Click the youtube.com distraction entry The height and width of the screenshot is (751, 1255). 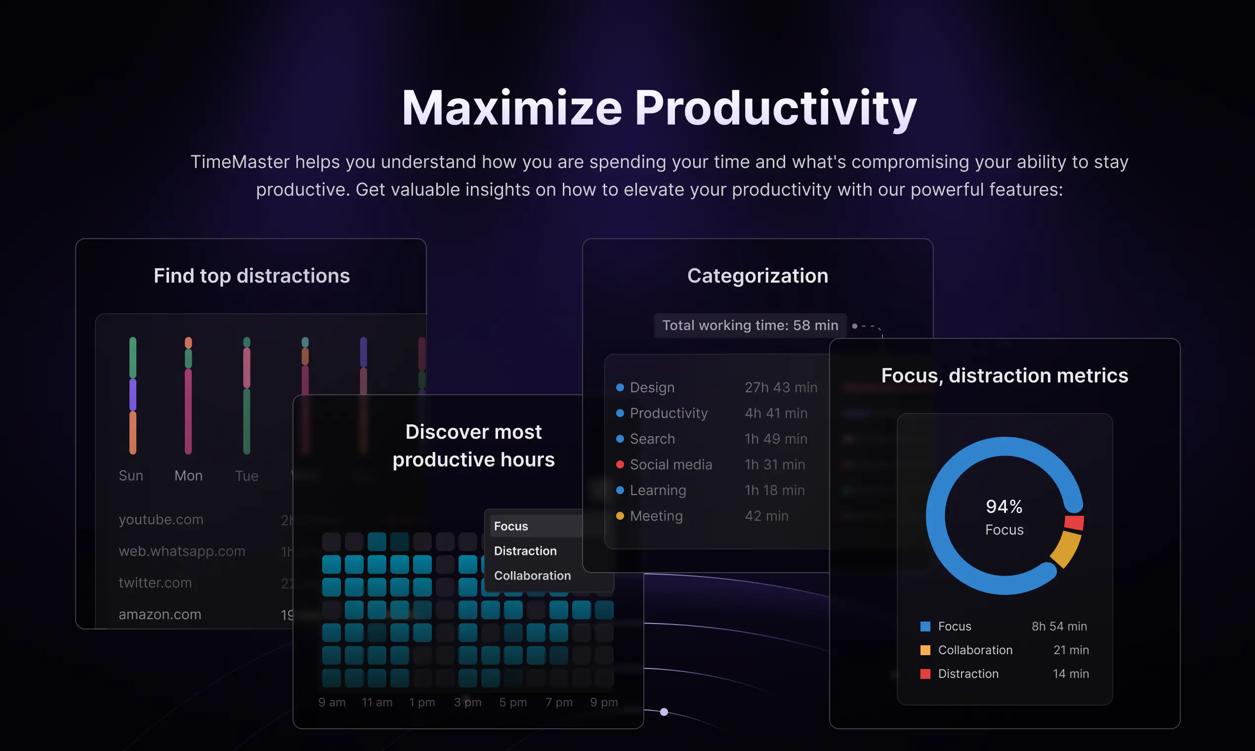tap(161, 518)
